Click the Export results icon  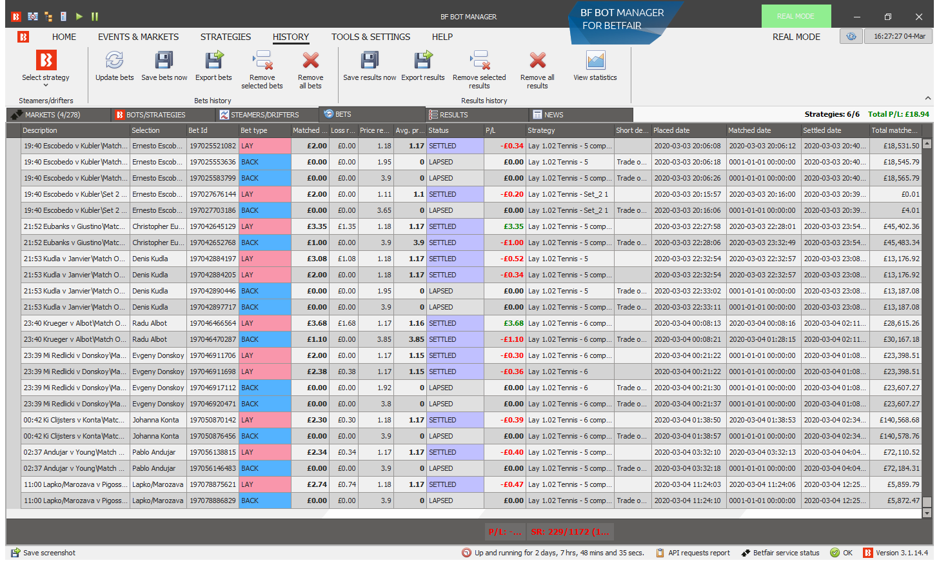click(x=423, y=61)
